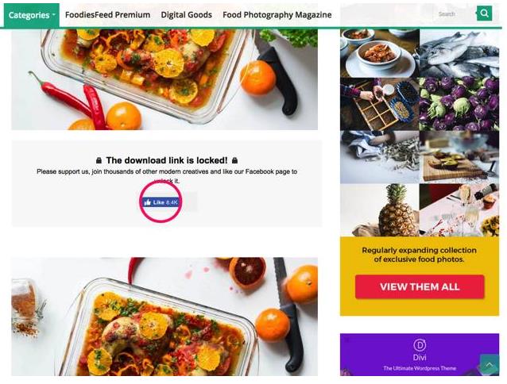Click the Divi WordPress theme banner
507x384 pixels.
click(420, 355)
